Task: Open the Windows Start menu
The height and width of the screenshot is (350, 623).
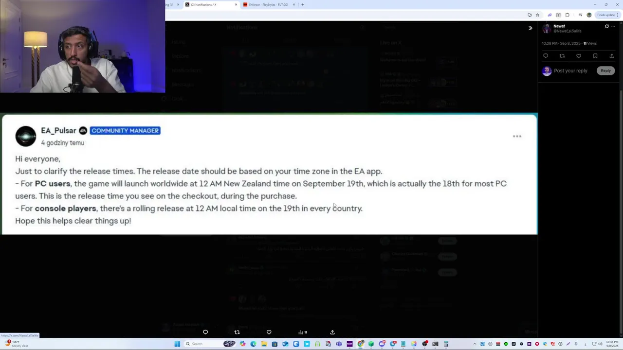Action: pos(177,344)
